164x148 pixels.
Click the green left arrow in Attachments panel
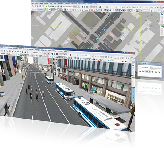152,72
